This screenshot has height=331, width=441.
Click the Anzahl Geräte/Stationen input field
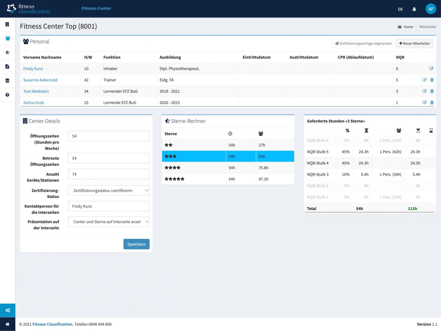109,174
